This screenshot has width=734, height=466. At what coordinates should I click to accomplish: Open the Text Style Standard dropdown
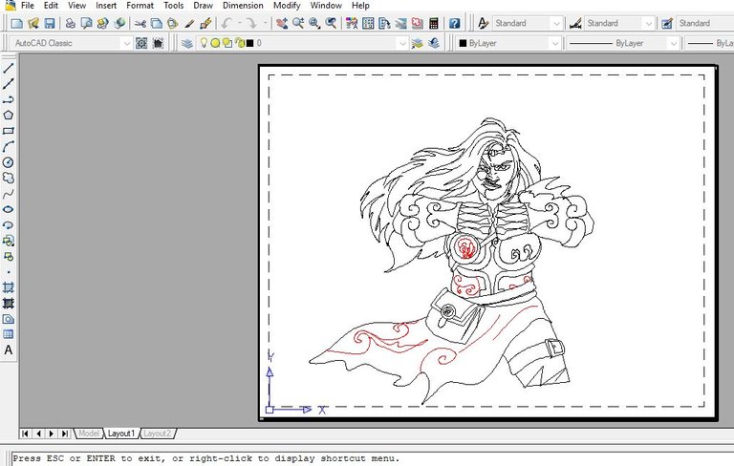coord(556,23)
